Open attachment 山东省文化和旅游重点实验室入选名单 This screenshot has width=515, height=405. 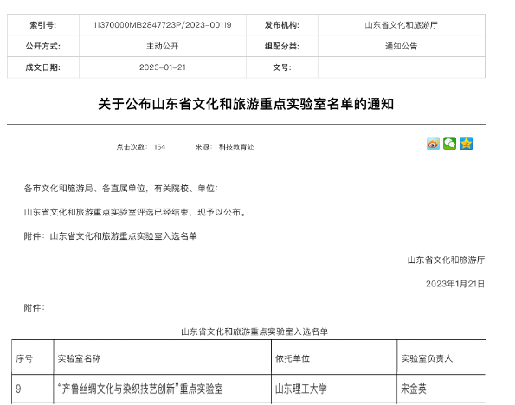[x=123, y=236]
